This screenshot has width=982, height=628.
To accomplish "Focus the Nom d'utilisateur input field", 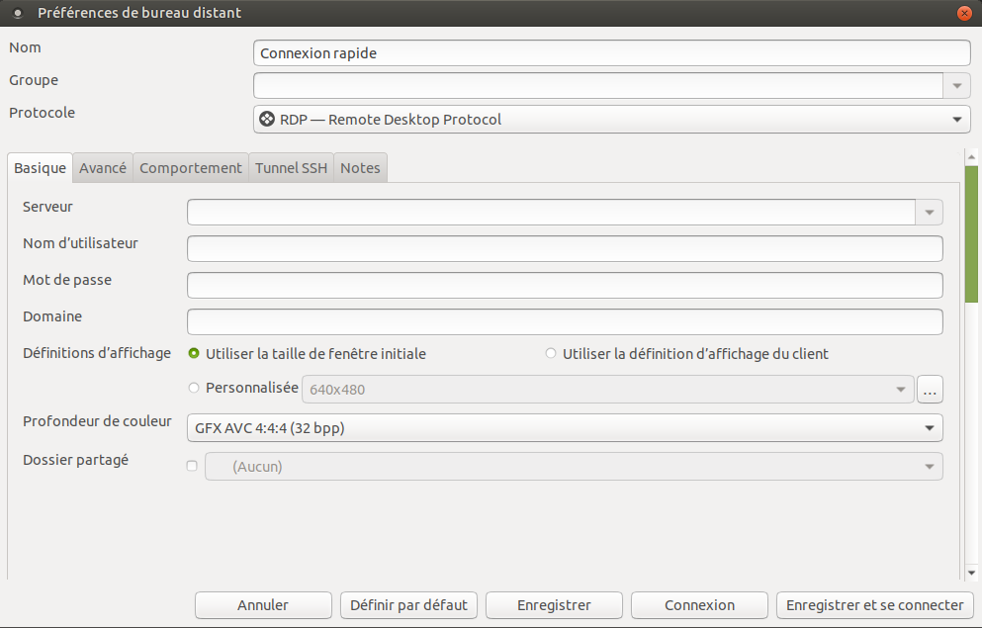I will pyautogui.click(x=565, y=248).
